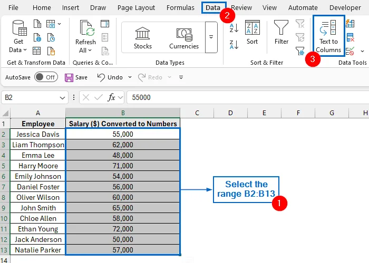Viewport: 369px width, 263px height.
Task: Select the cell containing 71,000
Action: [123, 166]
